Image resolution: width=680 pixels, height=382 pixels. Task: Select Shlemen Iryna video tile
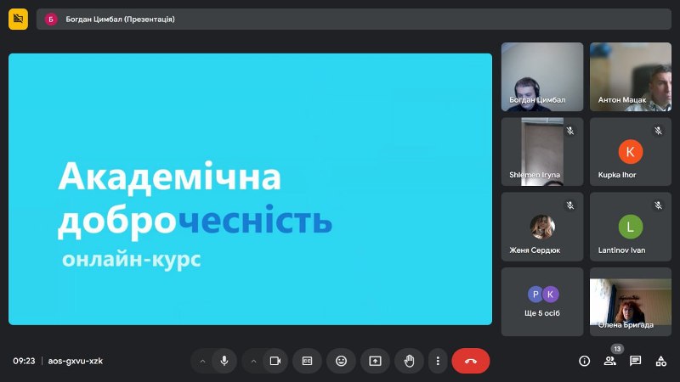click(542, 152)
